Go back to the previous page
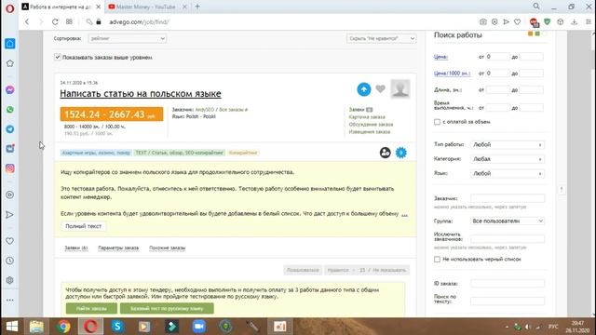 27,21
